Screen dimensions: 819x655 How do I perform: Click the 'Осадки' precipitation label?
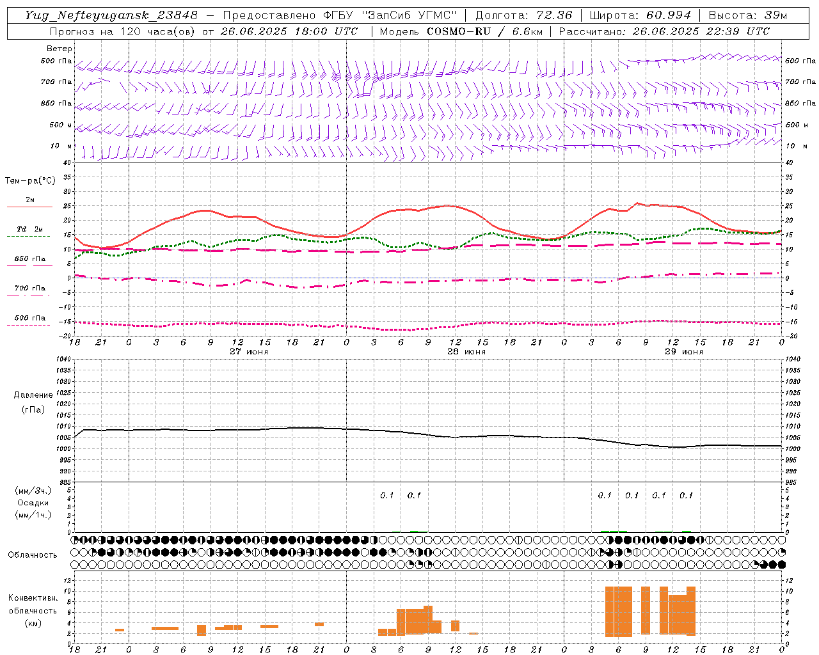pyautogui.click(x=33, y=503)
